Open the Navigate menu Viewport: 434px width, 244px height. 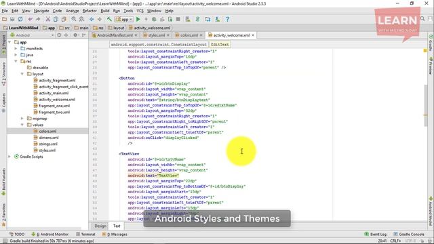(x=41, y=11)
